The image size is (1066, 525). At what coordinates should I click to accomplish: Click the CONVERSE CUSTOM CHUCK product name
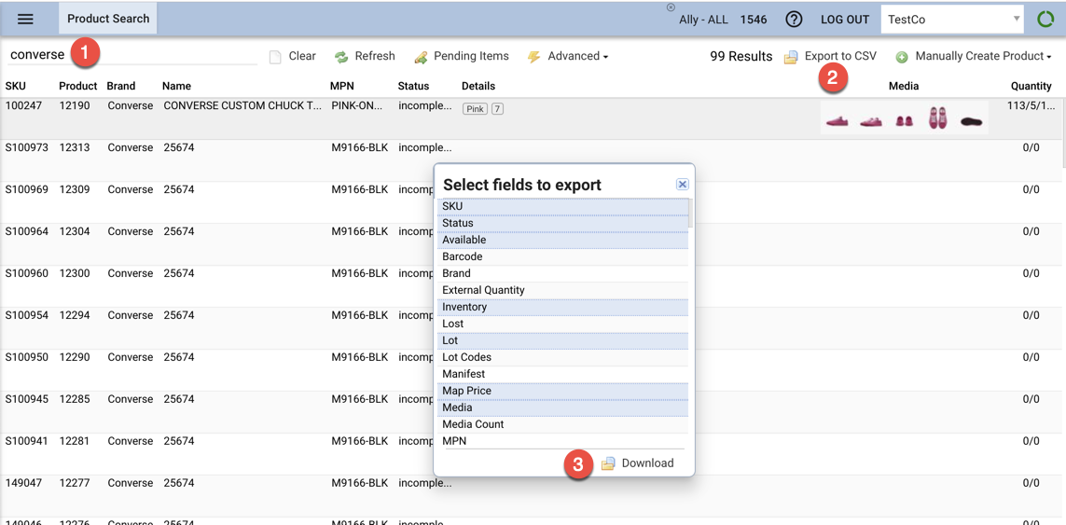pyautogui.click(x=242, y=106)
